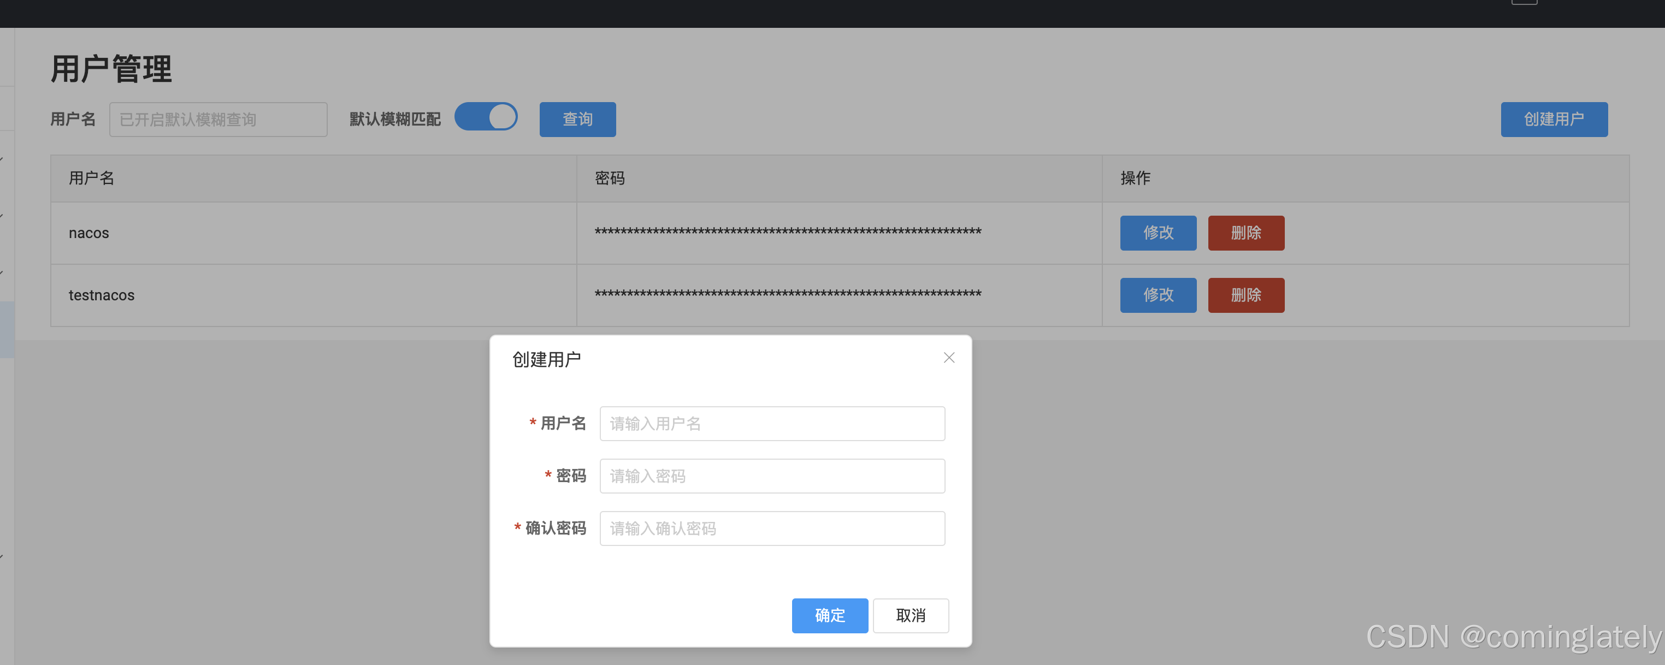Image resolution: width=1665 pixels, height=665 pixels.
Task: Click 修改 for the testnacos user
Action: (x=1158, y=295)
